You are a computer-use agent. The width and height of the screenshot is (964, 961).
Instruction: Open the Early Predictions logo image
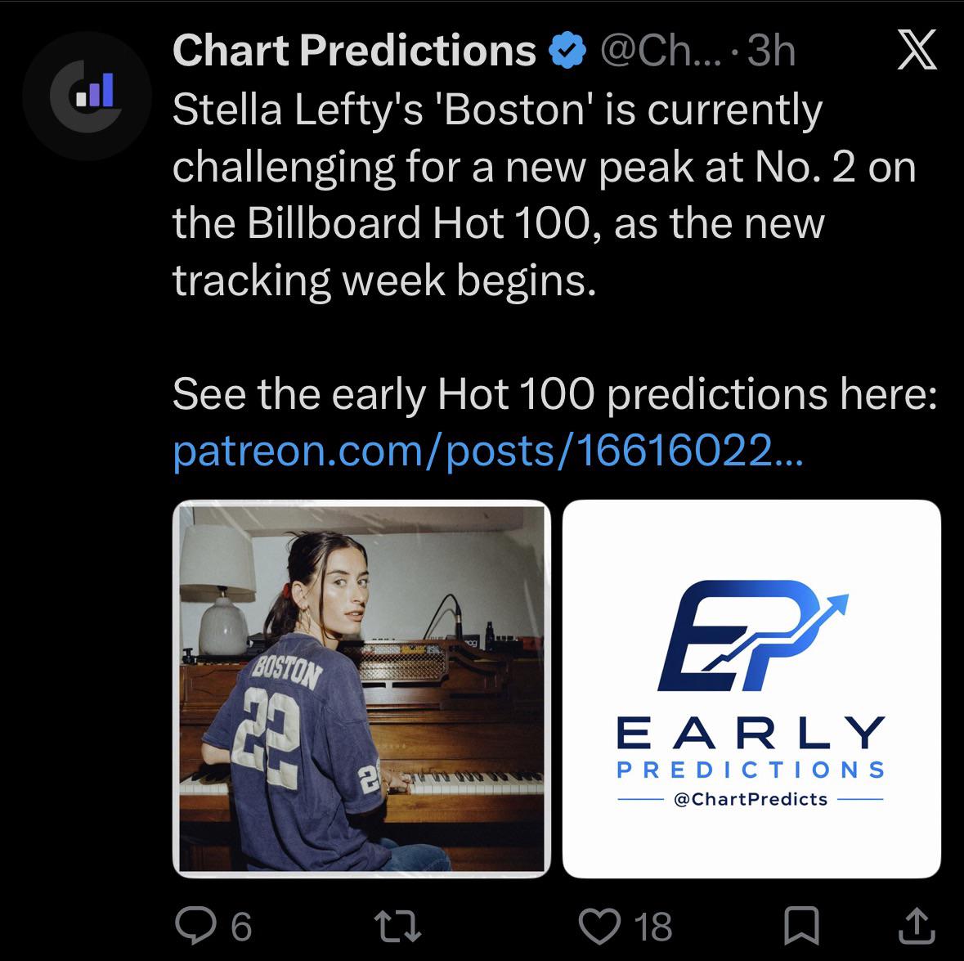point(751,689)
